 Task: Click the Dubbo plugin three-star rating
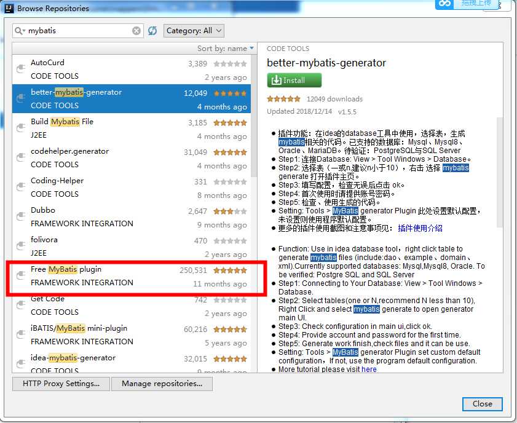(230, 211)
